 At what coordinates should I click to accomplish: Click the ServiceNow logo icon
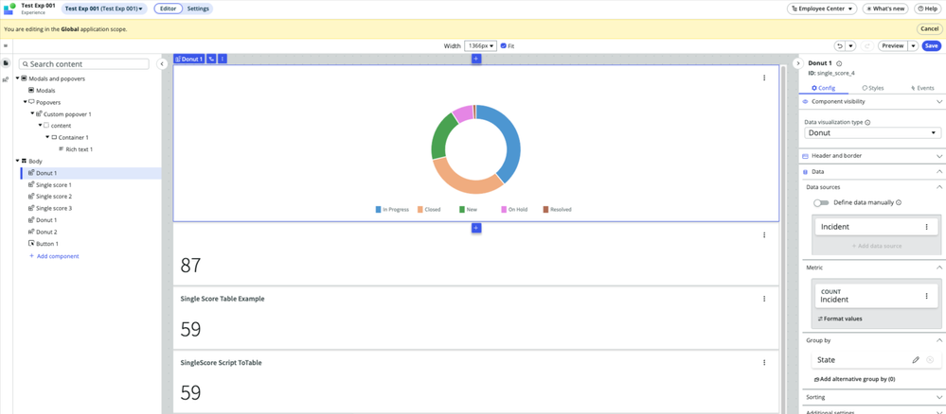(9, 9)
